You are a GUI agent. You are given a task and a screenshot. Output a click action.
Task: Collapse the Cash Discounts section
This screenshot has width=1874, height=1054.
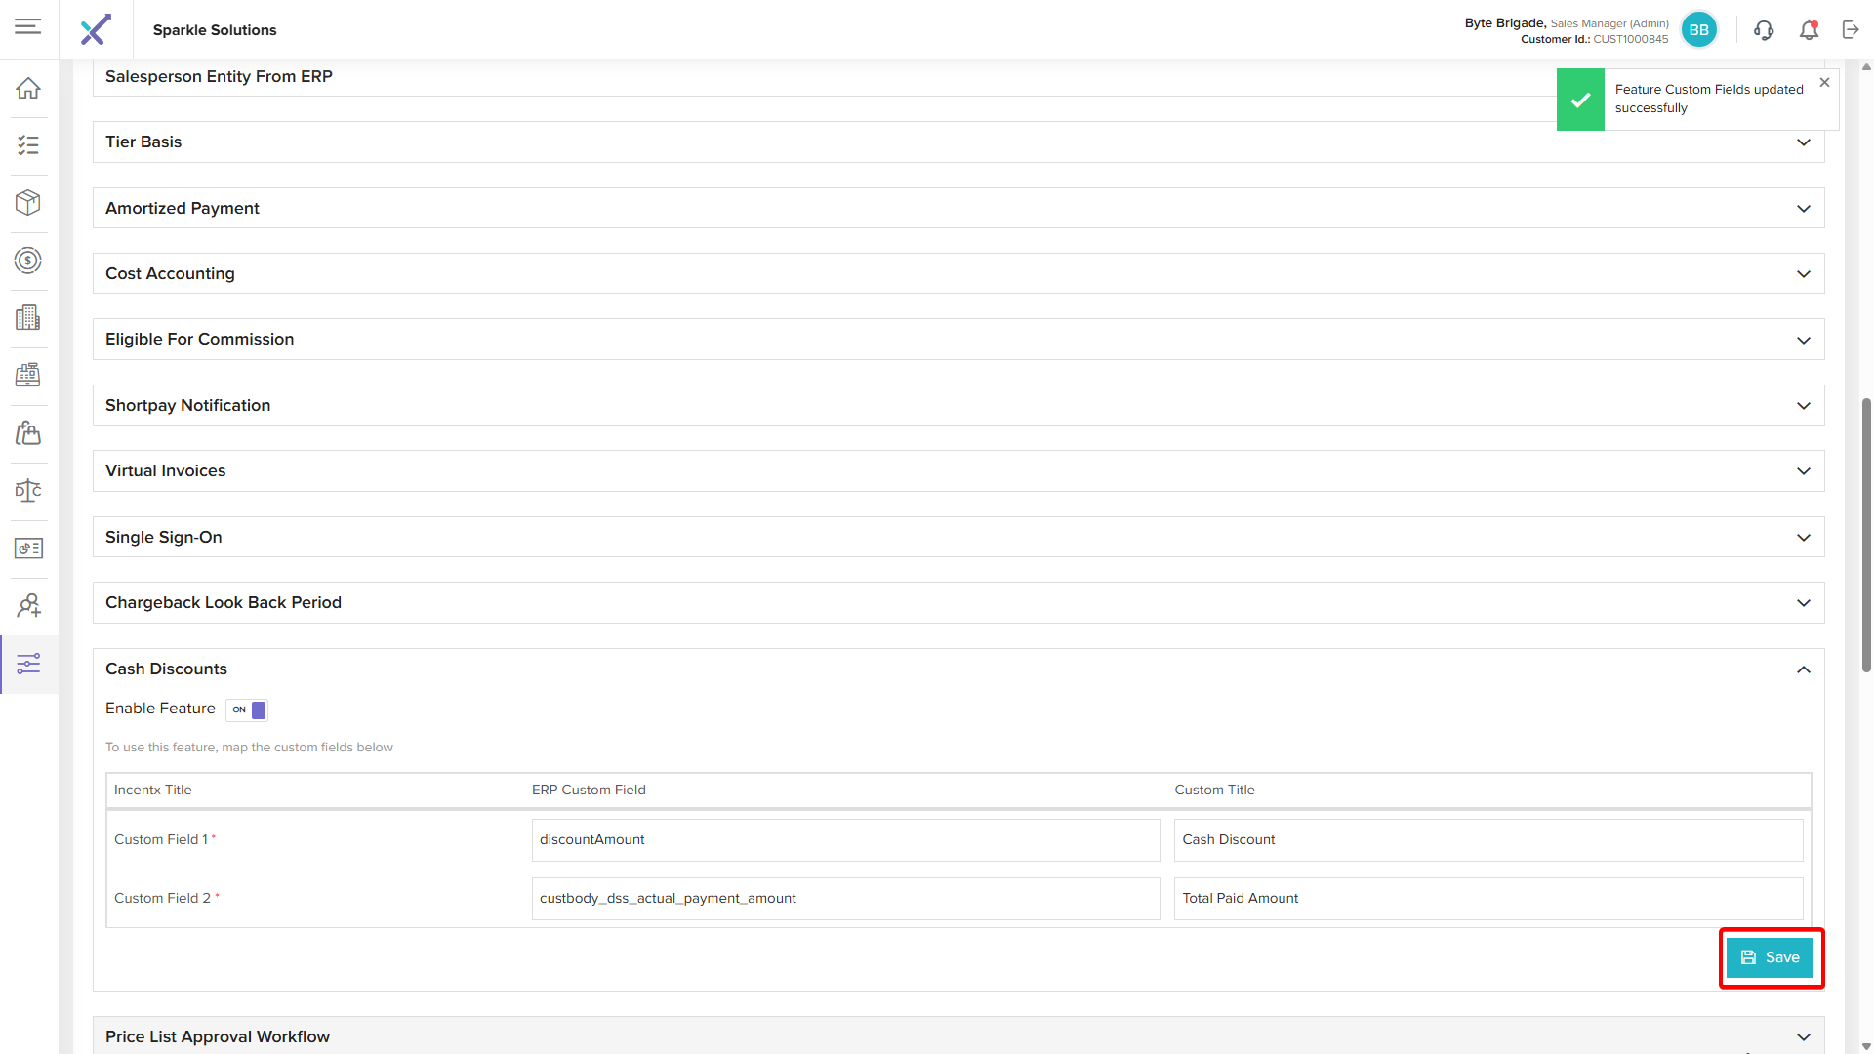(x=1803, y=669)
